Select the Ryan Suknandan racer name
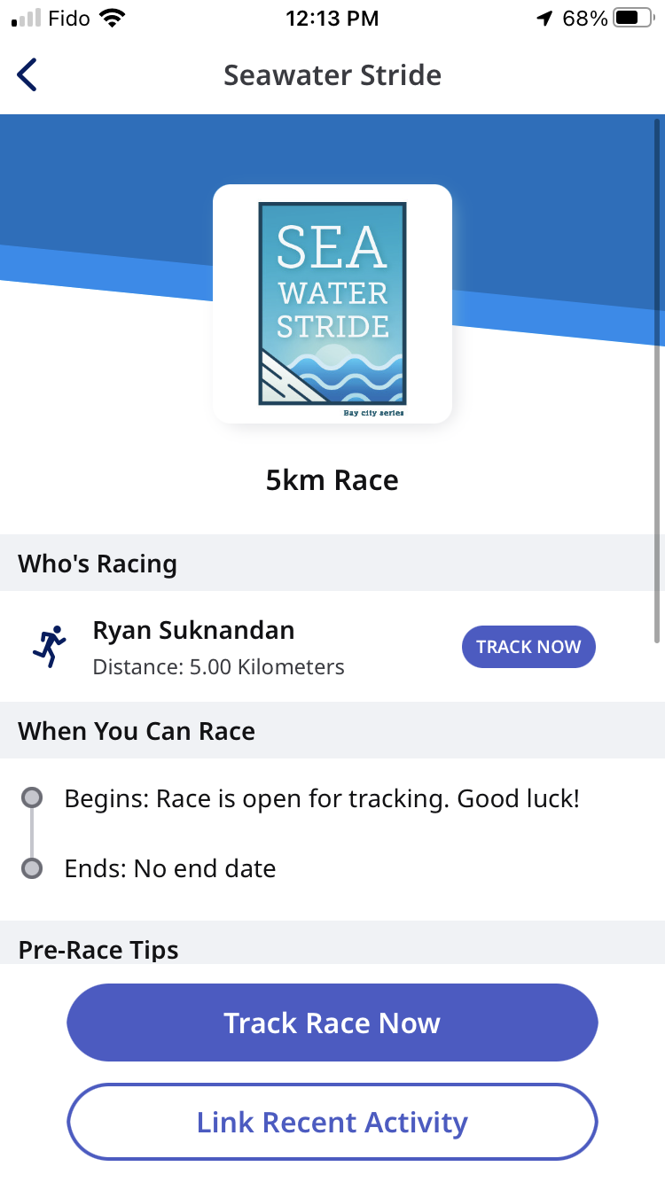The image size is (665, 1182). click(x=193, y=631)
